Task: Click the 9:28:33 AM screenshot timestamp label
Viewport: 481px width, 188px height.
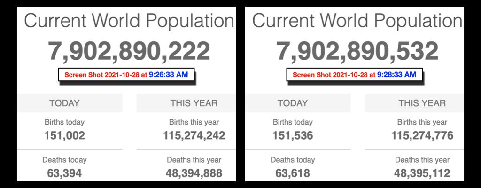Action: (355, 75)
